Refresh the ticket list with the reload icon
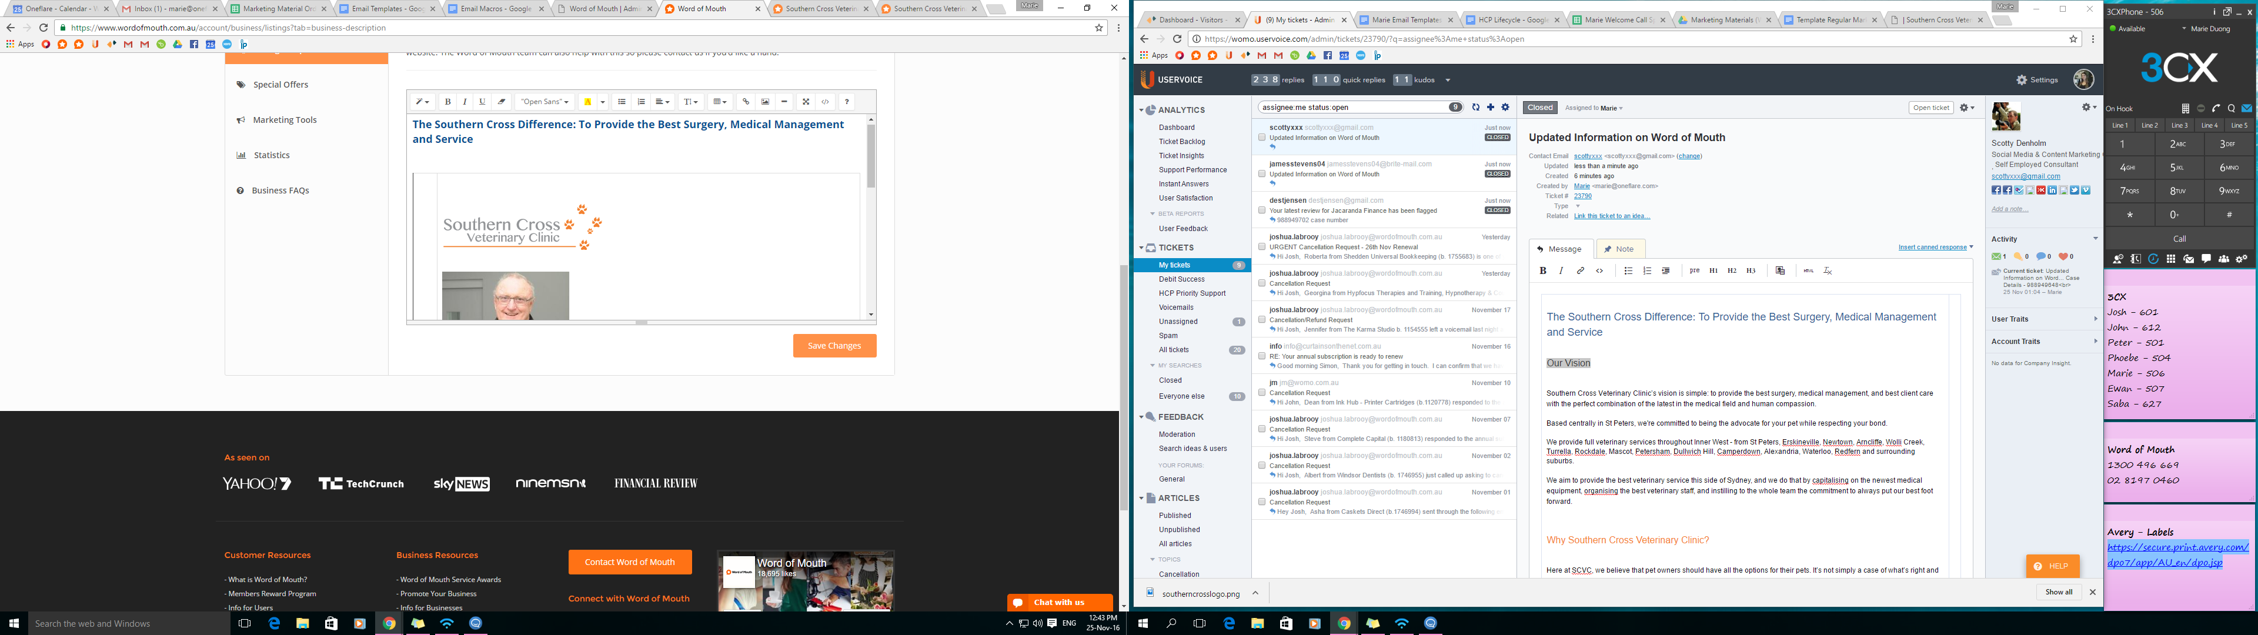The image size is (2258, 635). click(x=1476, y=108)
